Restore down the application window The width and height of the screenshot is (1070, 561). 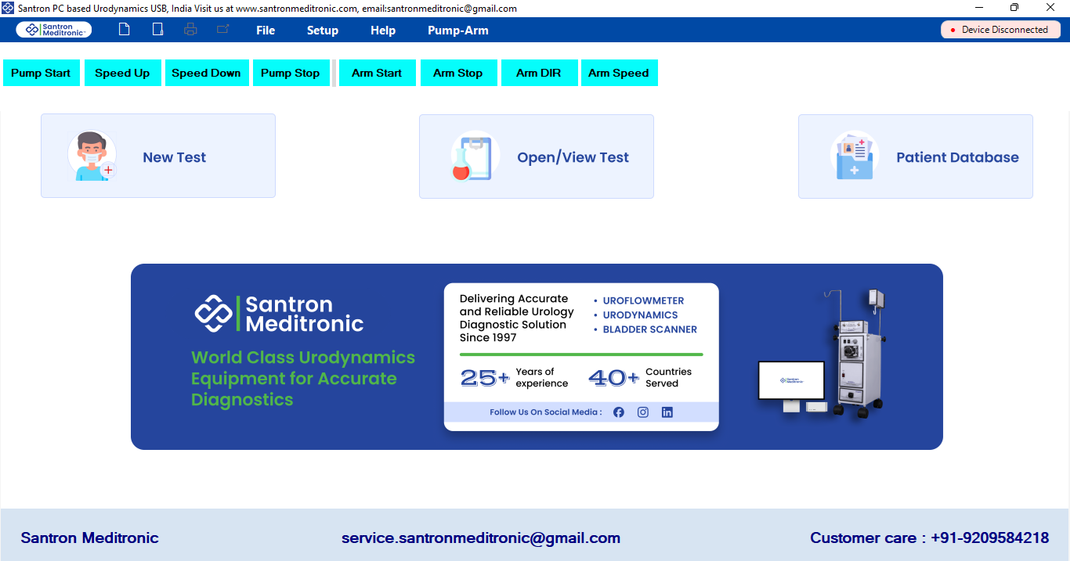1014,8
